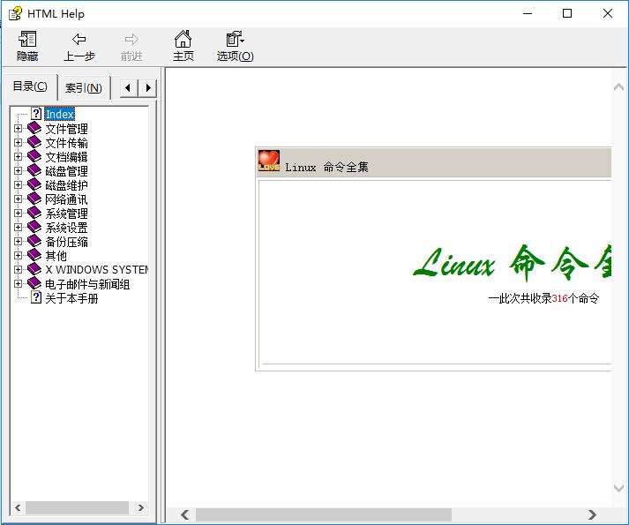Click the content pane scroll-up arrow
The height and width of the screenshot is (525, 629).
click(x=618, y=86)
